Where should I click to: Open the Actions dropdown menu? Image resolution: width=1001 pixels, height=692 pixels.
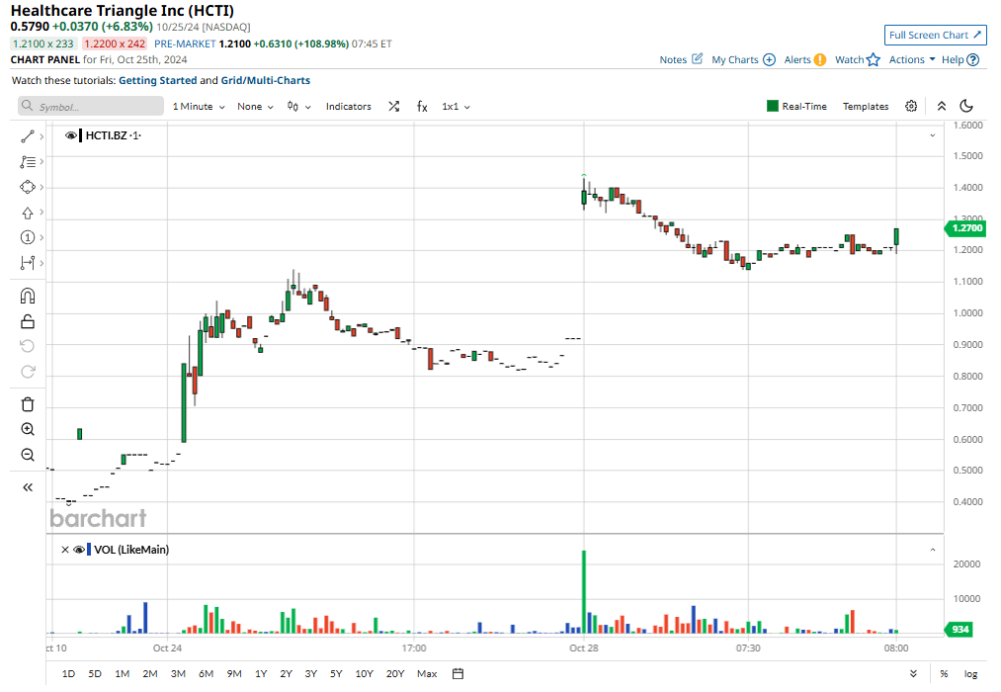tap(912, 59)
